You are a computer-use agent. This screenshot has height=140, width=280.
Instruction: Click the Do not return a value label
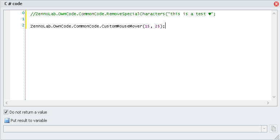[28, 112]
